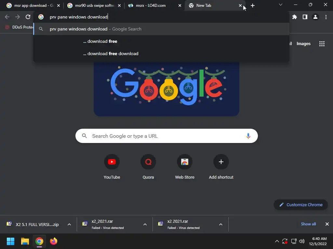The height and width of the screenshot is (249, 333).
Task: Open the YouTube shortcut
Action: coord(112,167)
